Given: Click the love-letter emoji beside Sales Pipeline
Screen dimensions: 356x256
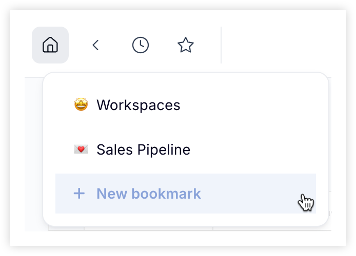Looking at the screenshot, I should tap(81, 150).
